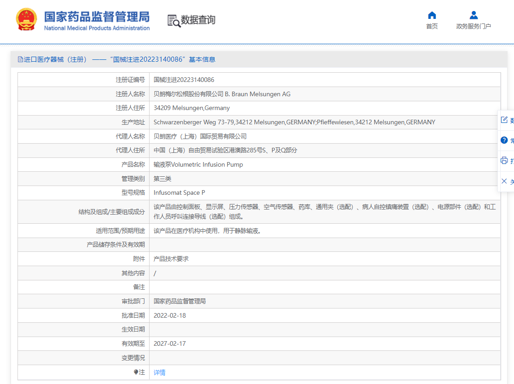Click the print sidebar icon
The image size is (514, 384).
pyautogui.click(x=504, y=160)
